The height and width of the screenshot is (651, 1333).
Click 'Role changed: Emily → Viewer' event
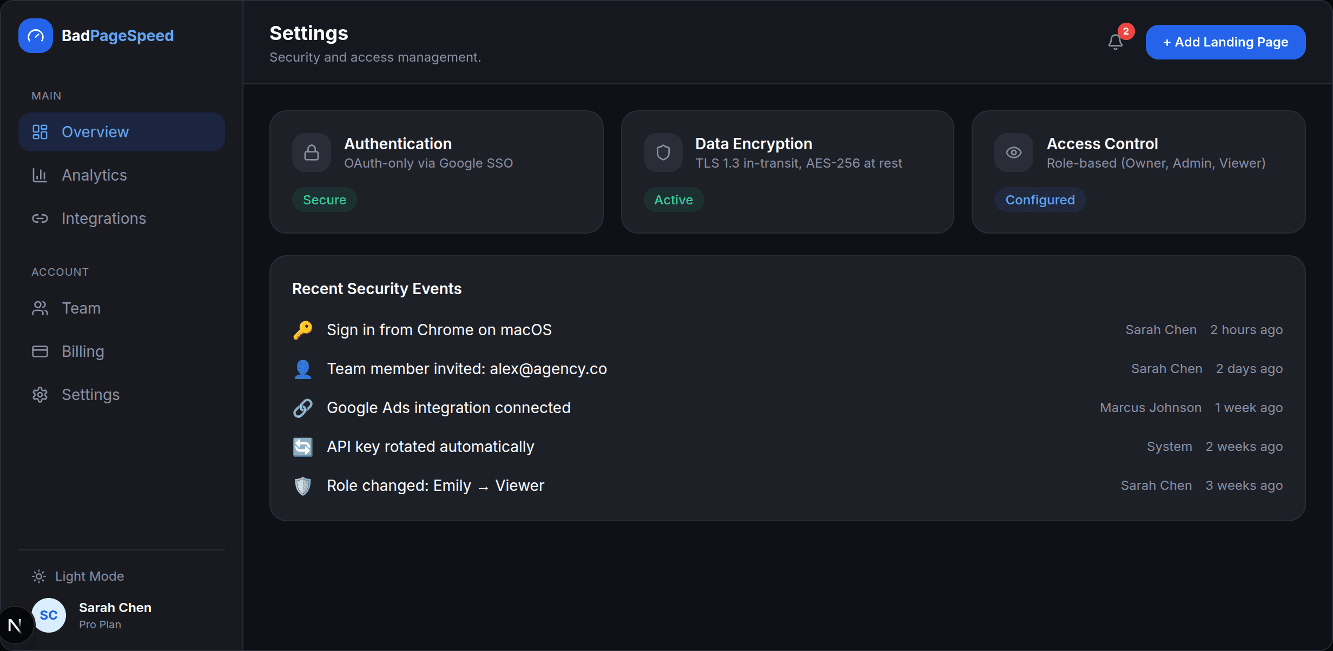435,486
